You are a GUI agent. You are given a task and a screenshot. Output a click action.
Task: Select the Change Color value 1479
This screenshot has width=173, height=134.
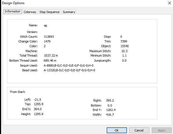click(x=47, y=41)
